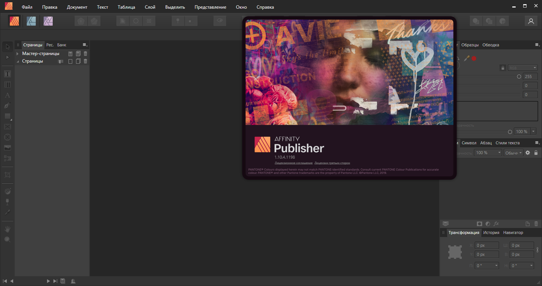Select the Picture Frame Rectangle tool
This screenshot has width=542, height=286.
[8, 127]
